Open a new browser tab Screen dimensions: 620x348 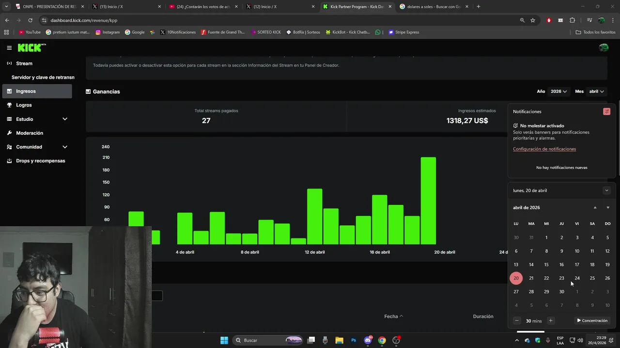[478, 7]
